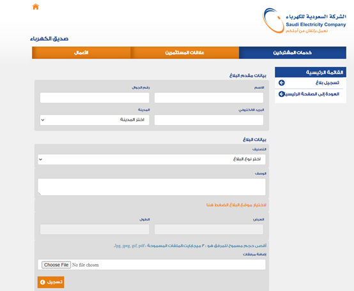Focus the الاسم name input field
This screenshot has height=291, width=354.
(x=209, y=98)
